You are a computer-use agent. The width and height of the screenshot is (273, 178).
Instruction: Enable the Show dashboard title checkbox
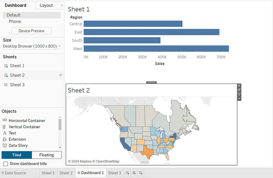click(x=5, y=164)
